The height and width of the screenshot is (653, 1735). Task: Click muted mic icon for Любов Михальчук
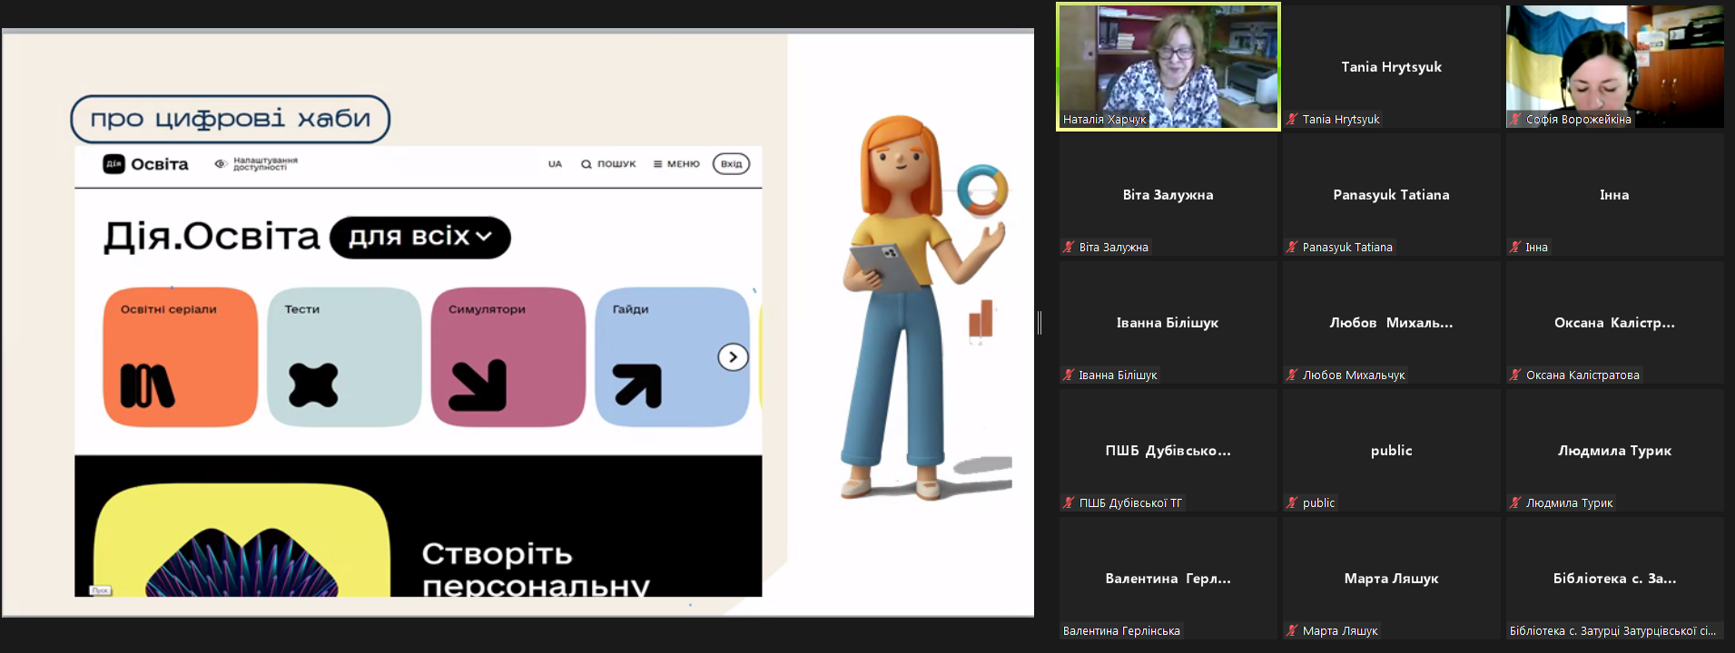(1292, 375)
